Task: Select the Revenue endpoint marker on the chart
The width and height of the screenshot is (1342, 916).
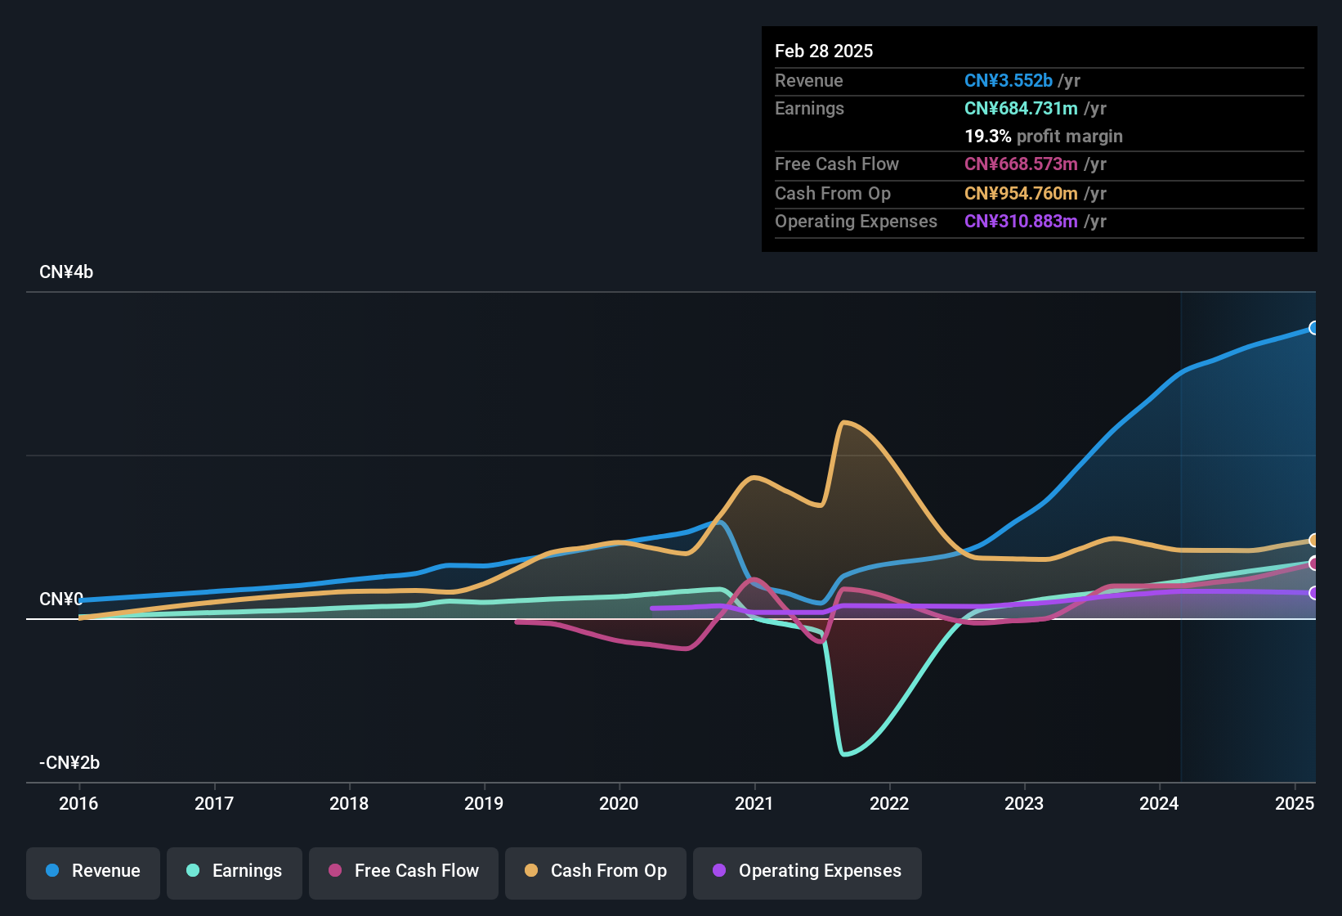Action: pyautogui.click(x=1314, y=328)
